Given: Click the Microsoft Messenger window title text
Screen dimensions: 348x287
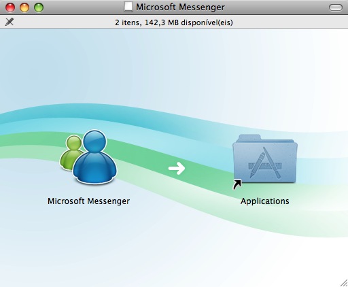Looking at the screenshot, I should [180, 7].
